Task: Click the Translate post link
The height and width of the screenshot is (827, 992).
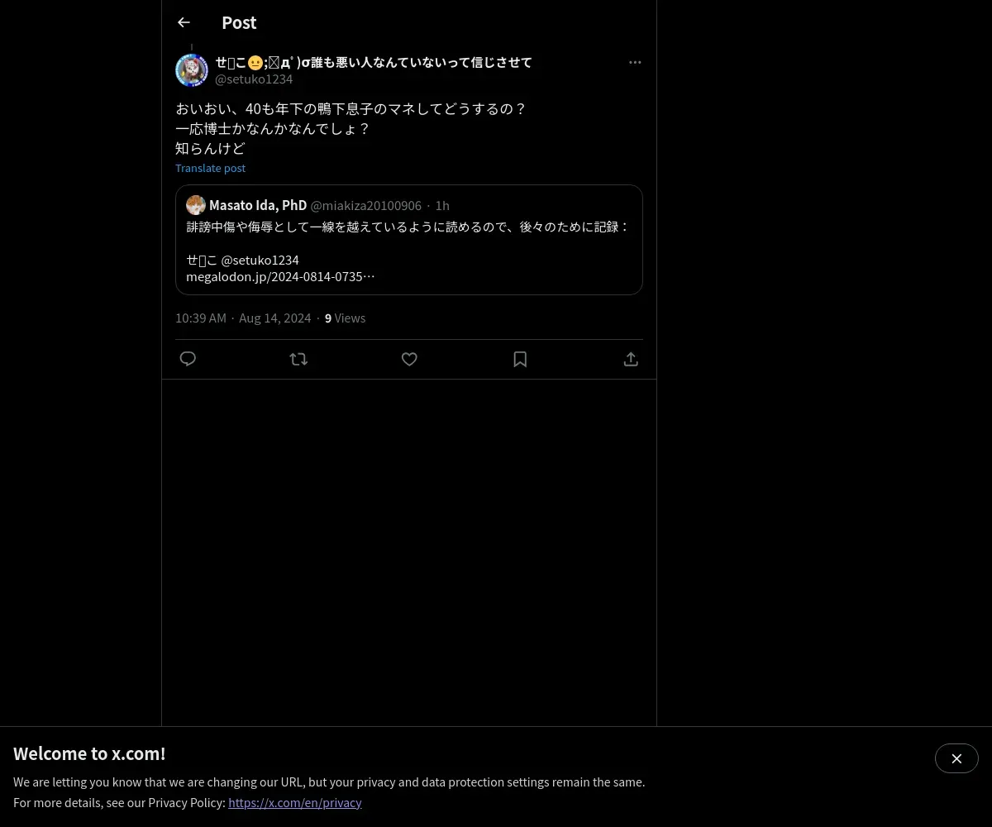Action: click(x=210, y=168)
